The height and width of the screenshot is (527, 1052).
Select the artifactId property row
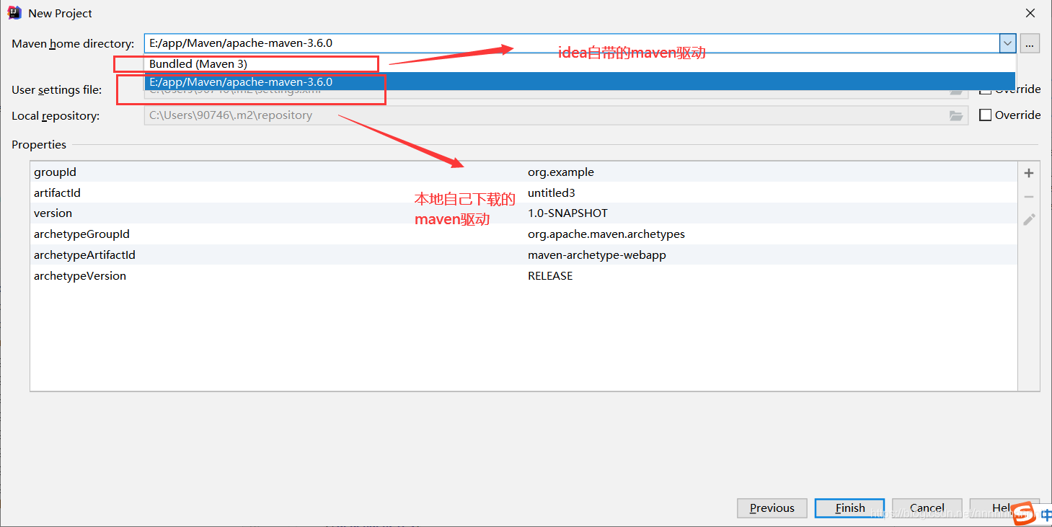pos(523,193)
